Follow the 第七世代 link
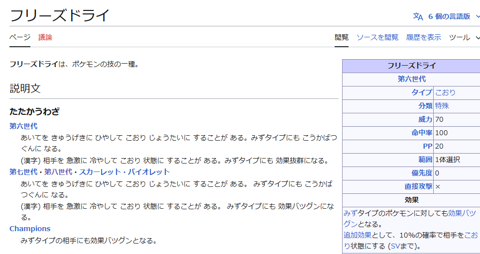 point(23,172)
